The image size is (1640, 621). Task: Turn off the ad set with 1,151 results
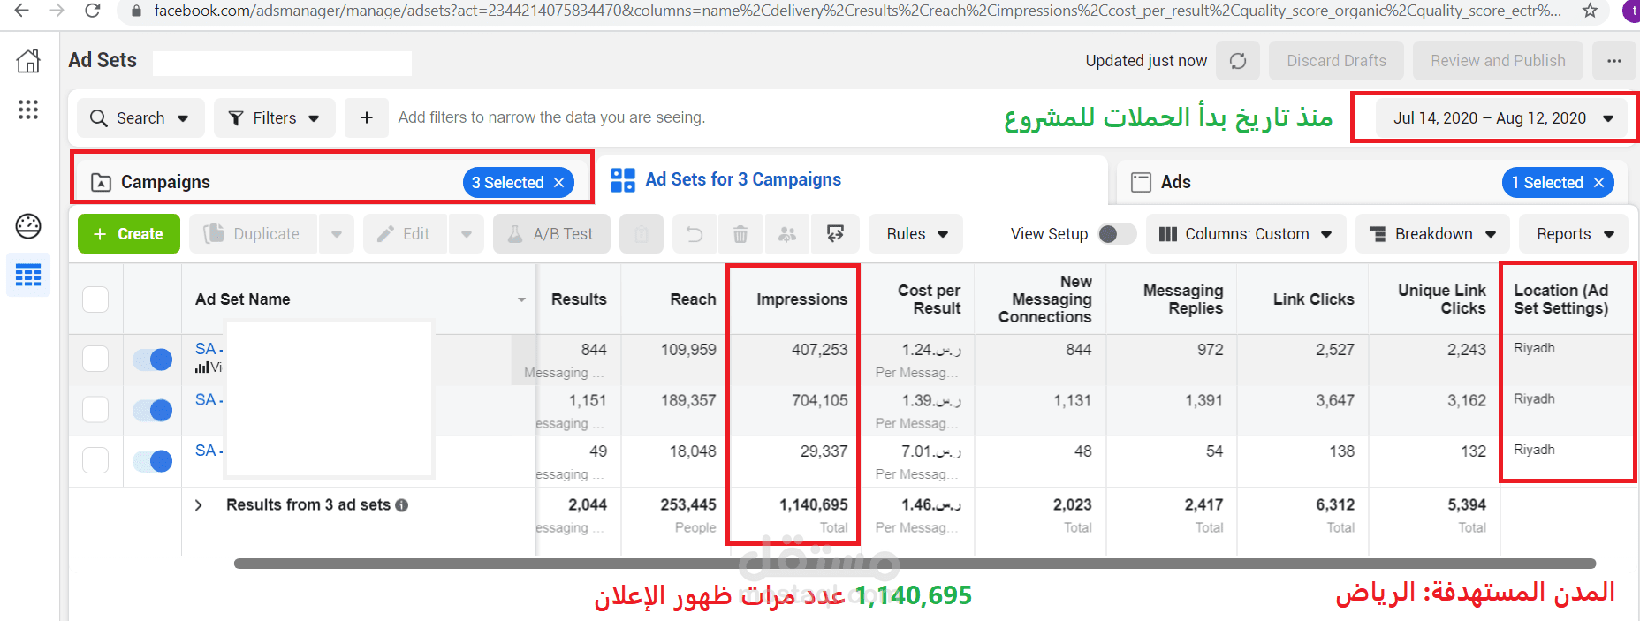(152, 410)
